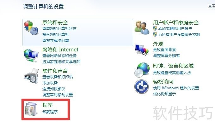This screenshot has height=129, width=215.
Task: Click the shield icon beside 为所有用户设置家长控制
Action: 155,34
